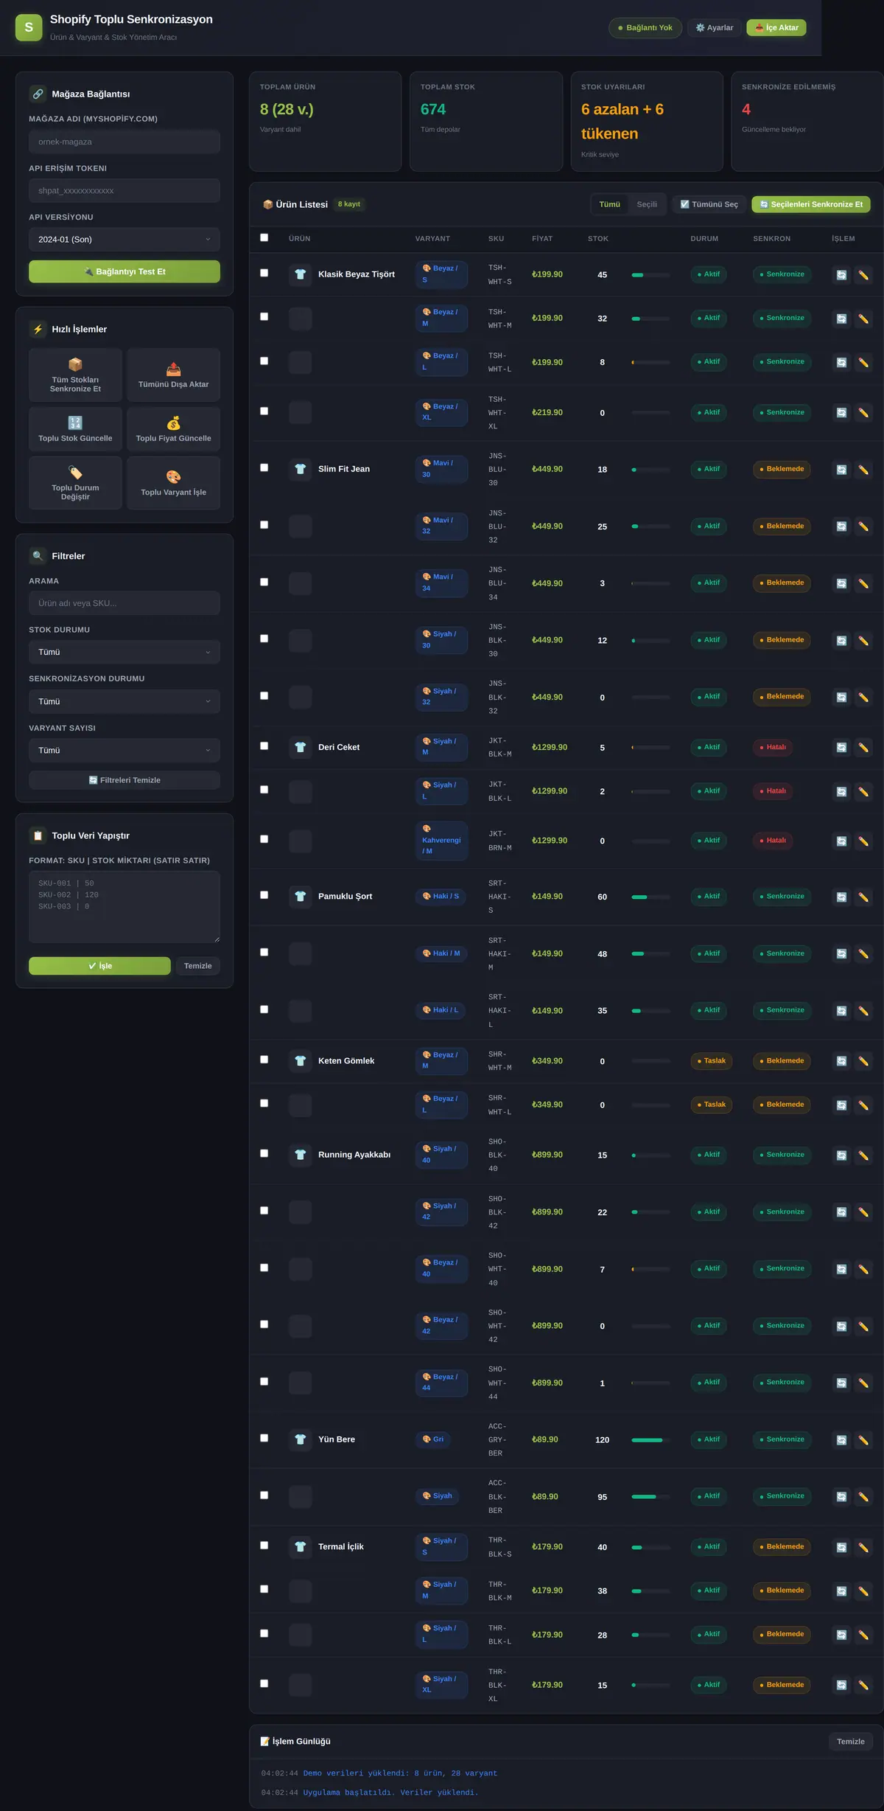Click Filtreleri Temizle button

[x=124, y=780]
